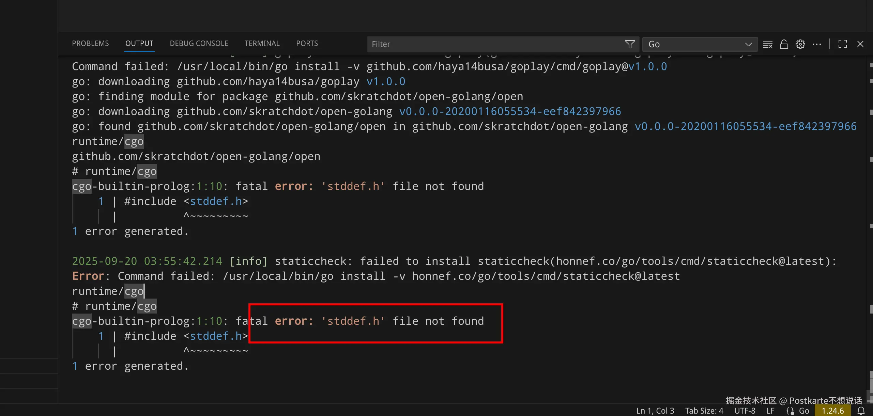Open the notifications bell
This screenshot has width=873, height=416.
pos(861,411)
